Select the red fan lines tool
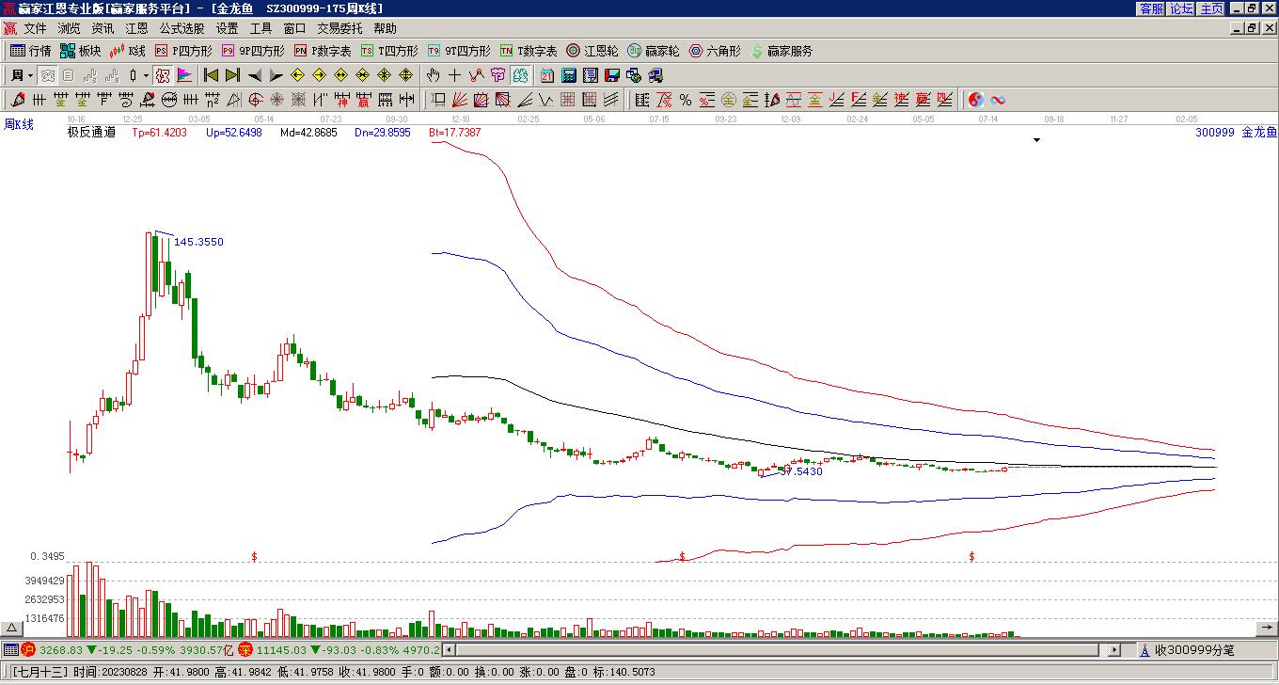Viewport: 1279px width, 685px height. pos(460,100)
